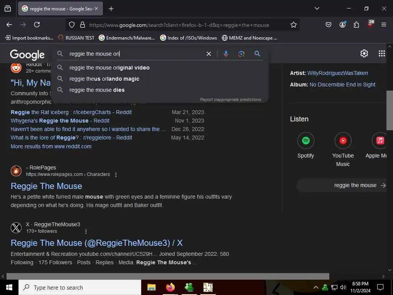Viewport: 393px width, 295px height.
Task: Click the Windows taskbar search box
Action: click(80, 287)
